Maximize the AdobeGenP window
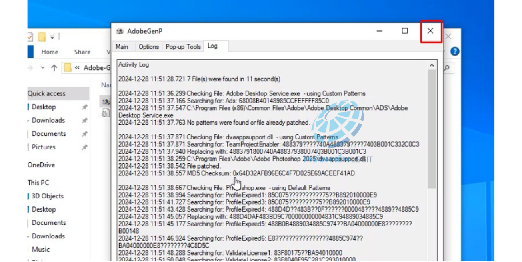 pyautogui.click(x=404, y=31)
